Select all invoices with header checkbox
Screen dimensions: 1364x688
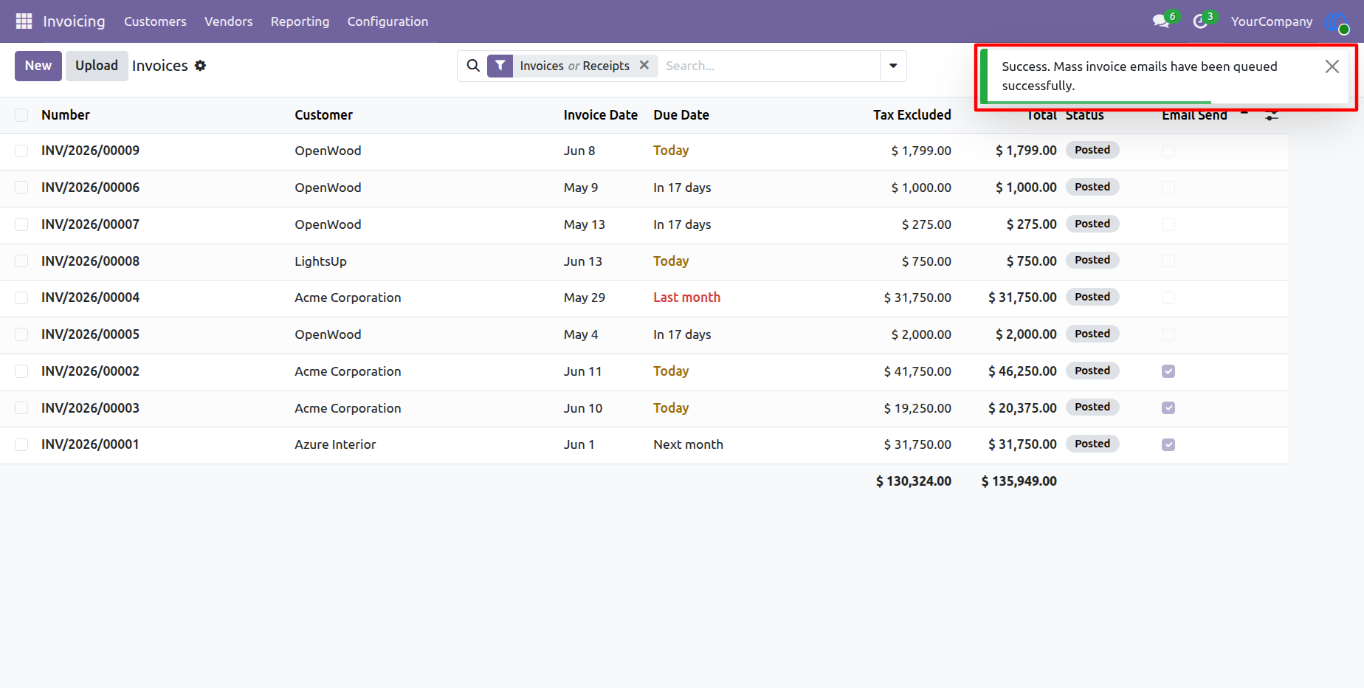[21, 115]
